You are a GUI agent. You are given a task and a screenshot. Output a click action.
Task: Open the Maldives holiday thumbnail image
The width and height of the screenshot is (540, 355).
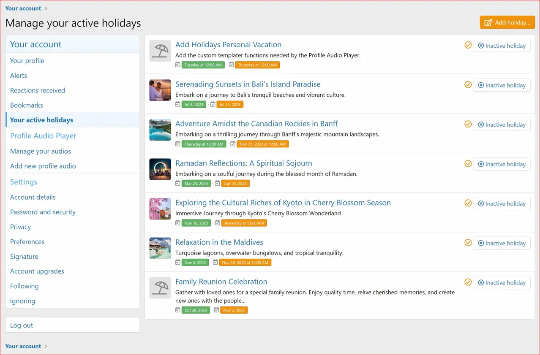[160, 248]
